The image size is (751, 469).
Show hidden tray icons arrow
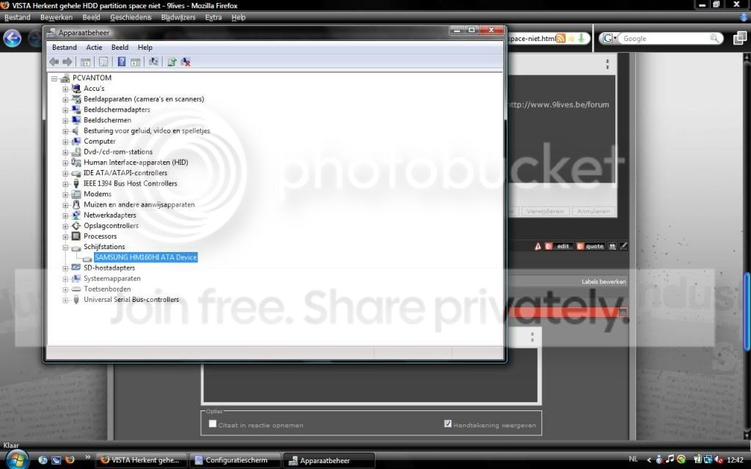(649, 460)
